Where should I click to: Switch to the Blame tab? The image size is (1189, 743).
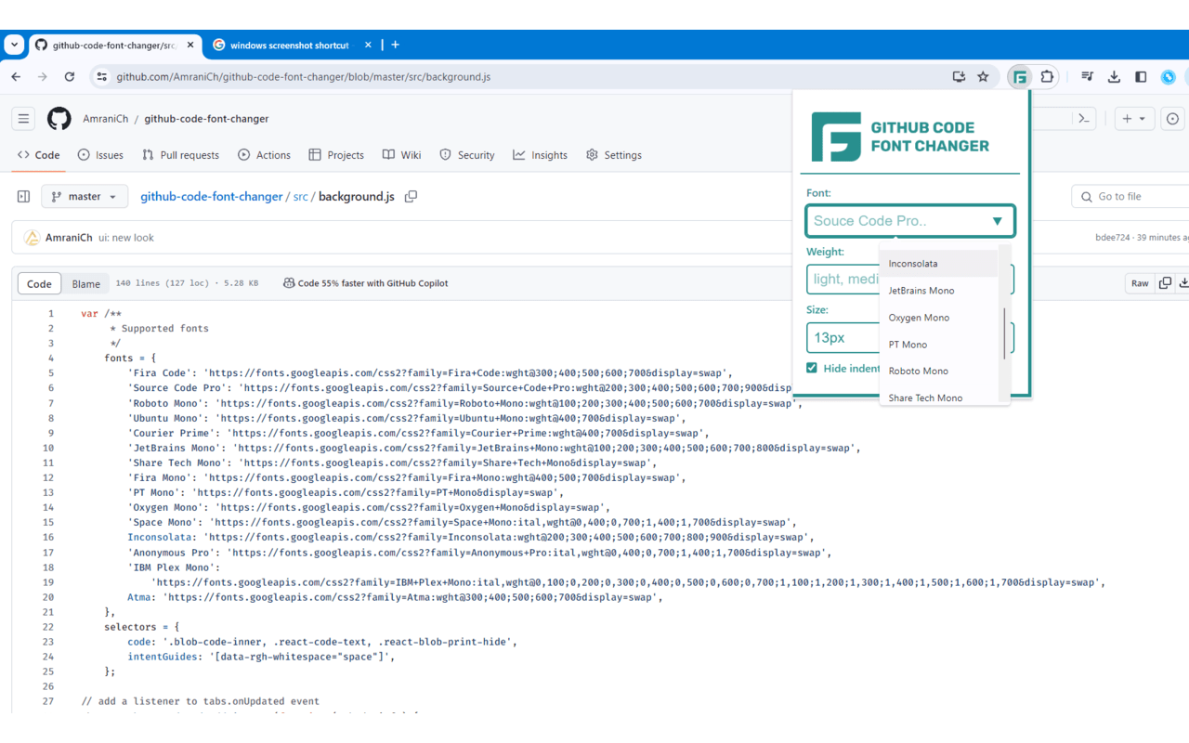[85, 283]
